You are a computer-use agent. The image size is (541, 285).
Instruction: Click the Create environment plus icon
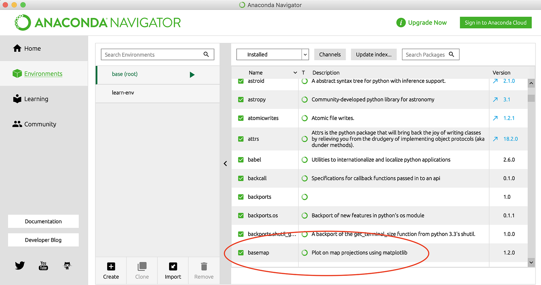[x=111, y=266]
